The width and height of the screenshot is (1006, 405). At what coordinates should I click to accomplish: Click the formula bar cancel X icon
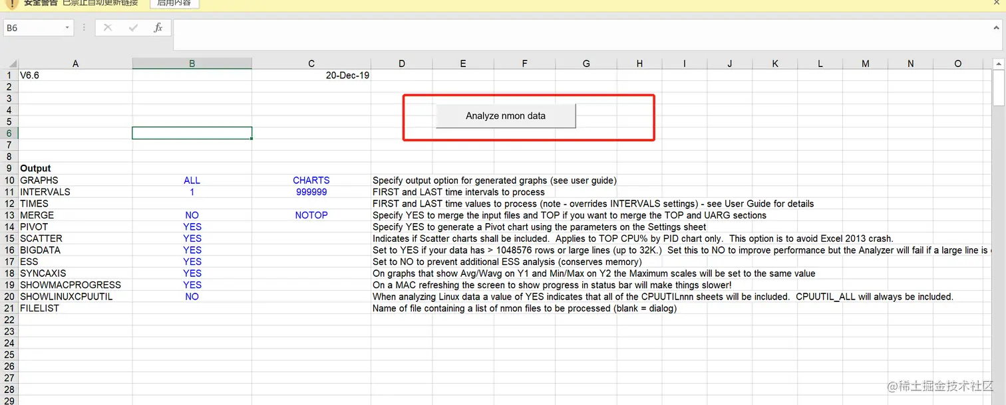click(x=108, y=28)
